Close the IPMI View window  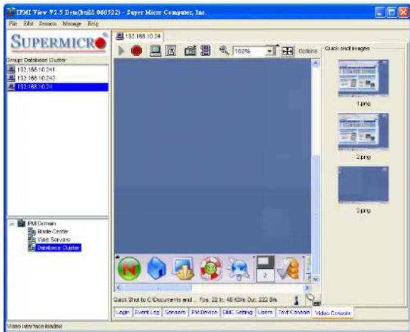[x=403, y=12]
